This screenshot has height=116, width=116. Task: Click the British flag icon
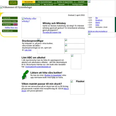[15, 24]
